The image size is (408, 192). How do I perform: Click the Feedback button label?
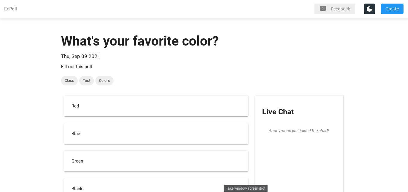point(340,9)
